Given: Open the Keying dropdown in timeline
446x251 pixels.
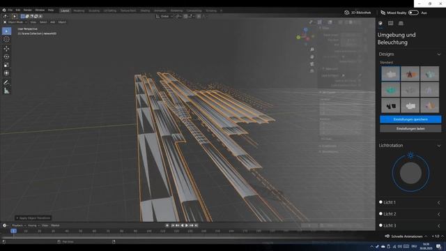Looking at the screenshot, I should pos(33,225).
